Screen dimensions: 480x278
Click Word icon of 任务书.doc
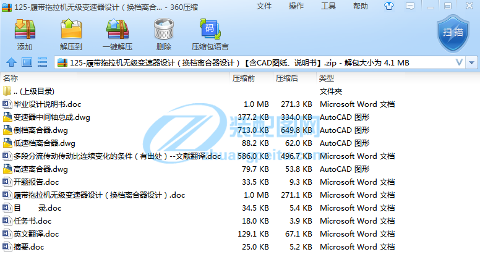[7, 221]
